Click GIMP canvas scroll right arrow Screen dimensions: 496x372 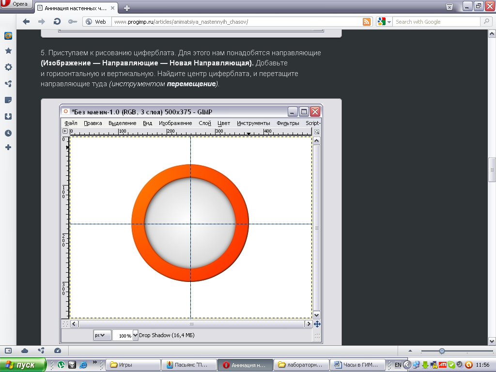coord(309,324)
